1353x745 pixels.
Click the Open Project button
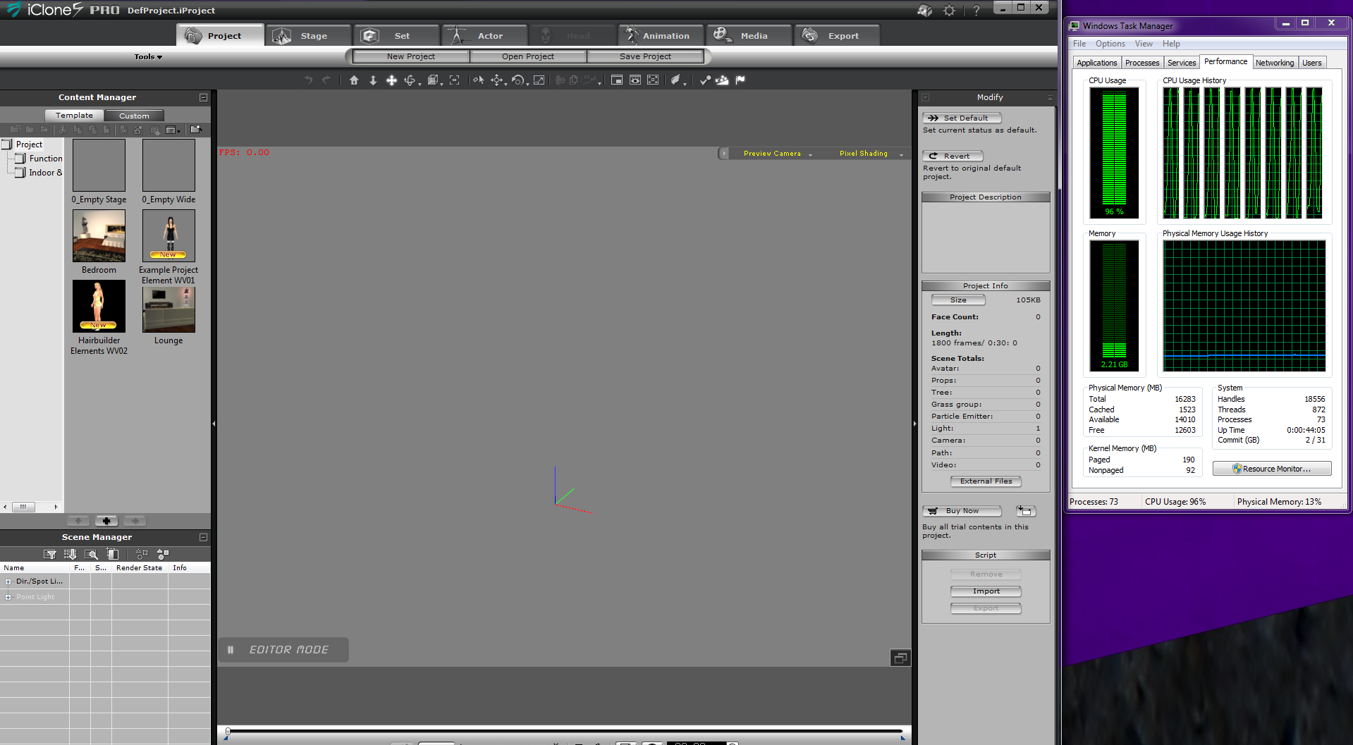point(527,56)
